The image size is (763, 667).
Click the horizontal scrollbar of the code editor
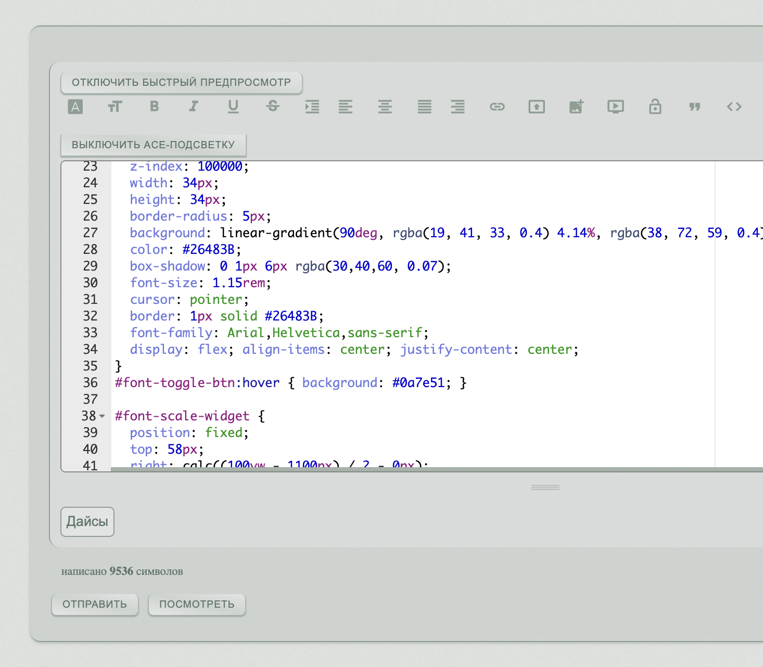(x=437, y=469)
